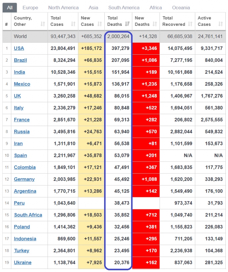Show the South America tab
The height and width of the screenshot is (272, 228).
pyautogui.click(x=124, y=8)
